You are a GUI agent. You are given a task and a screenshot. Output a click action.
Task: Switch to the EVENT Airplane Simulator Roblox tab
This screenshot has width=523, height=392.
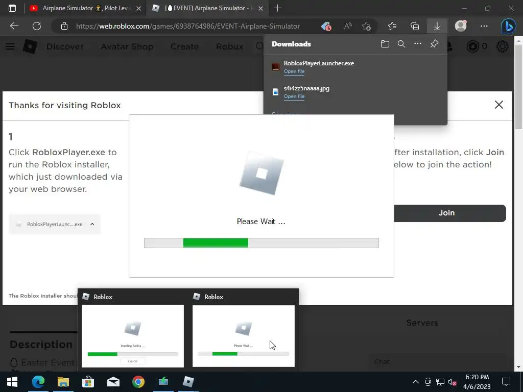(x=207, y=8)
